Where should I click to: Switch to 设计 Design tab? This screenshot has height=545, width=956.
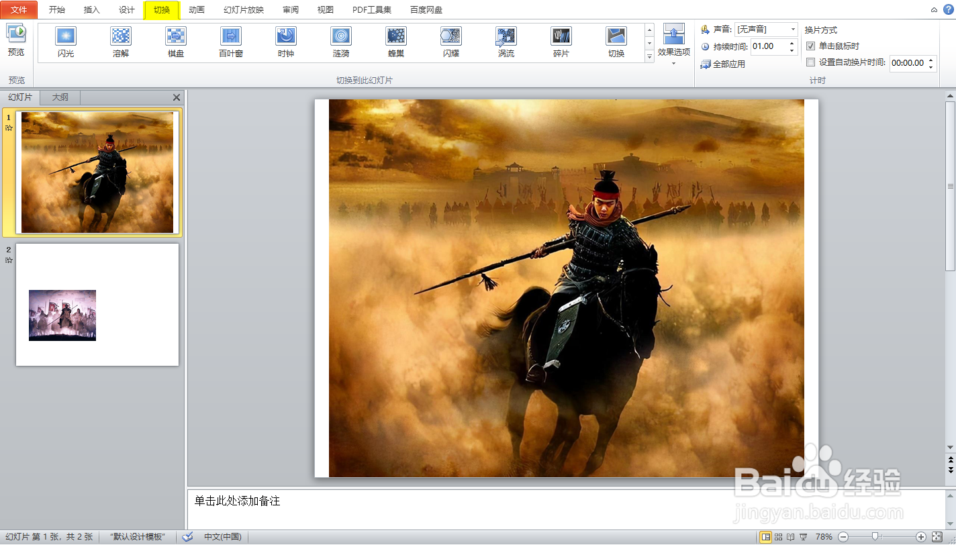127,10
